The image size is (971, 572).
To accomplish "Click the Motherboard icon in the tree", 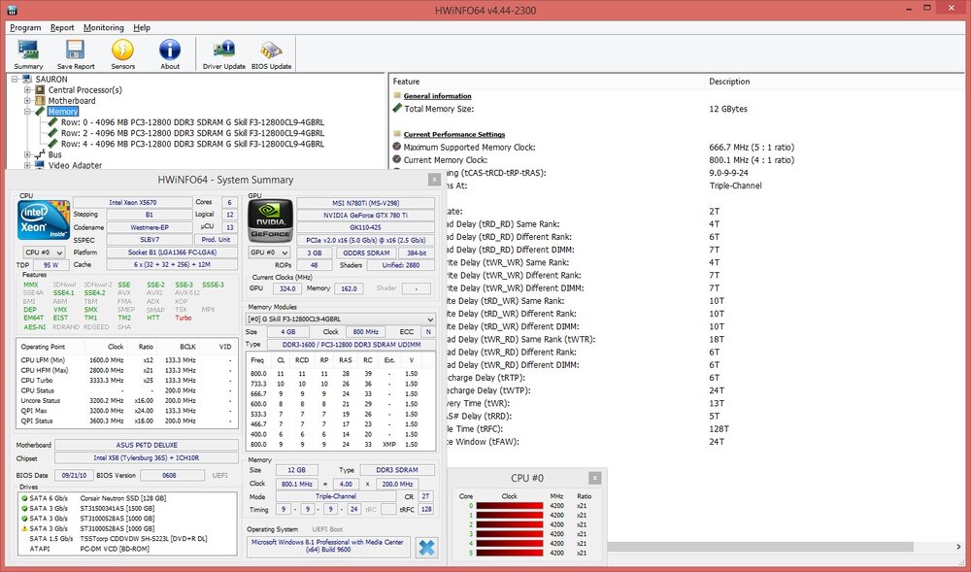I will click(x=40, y=100).
